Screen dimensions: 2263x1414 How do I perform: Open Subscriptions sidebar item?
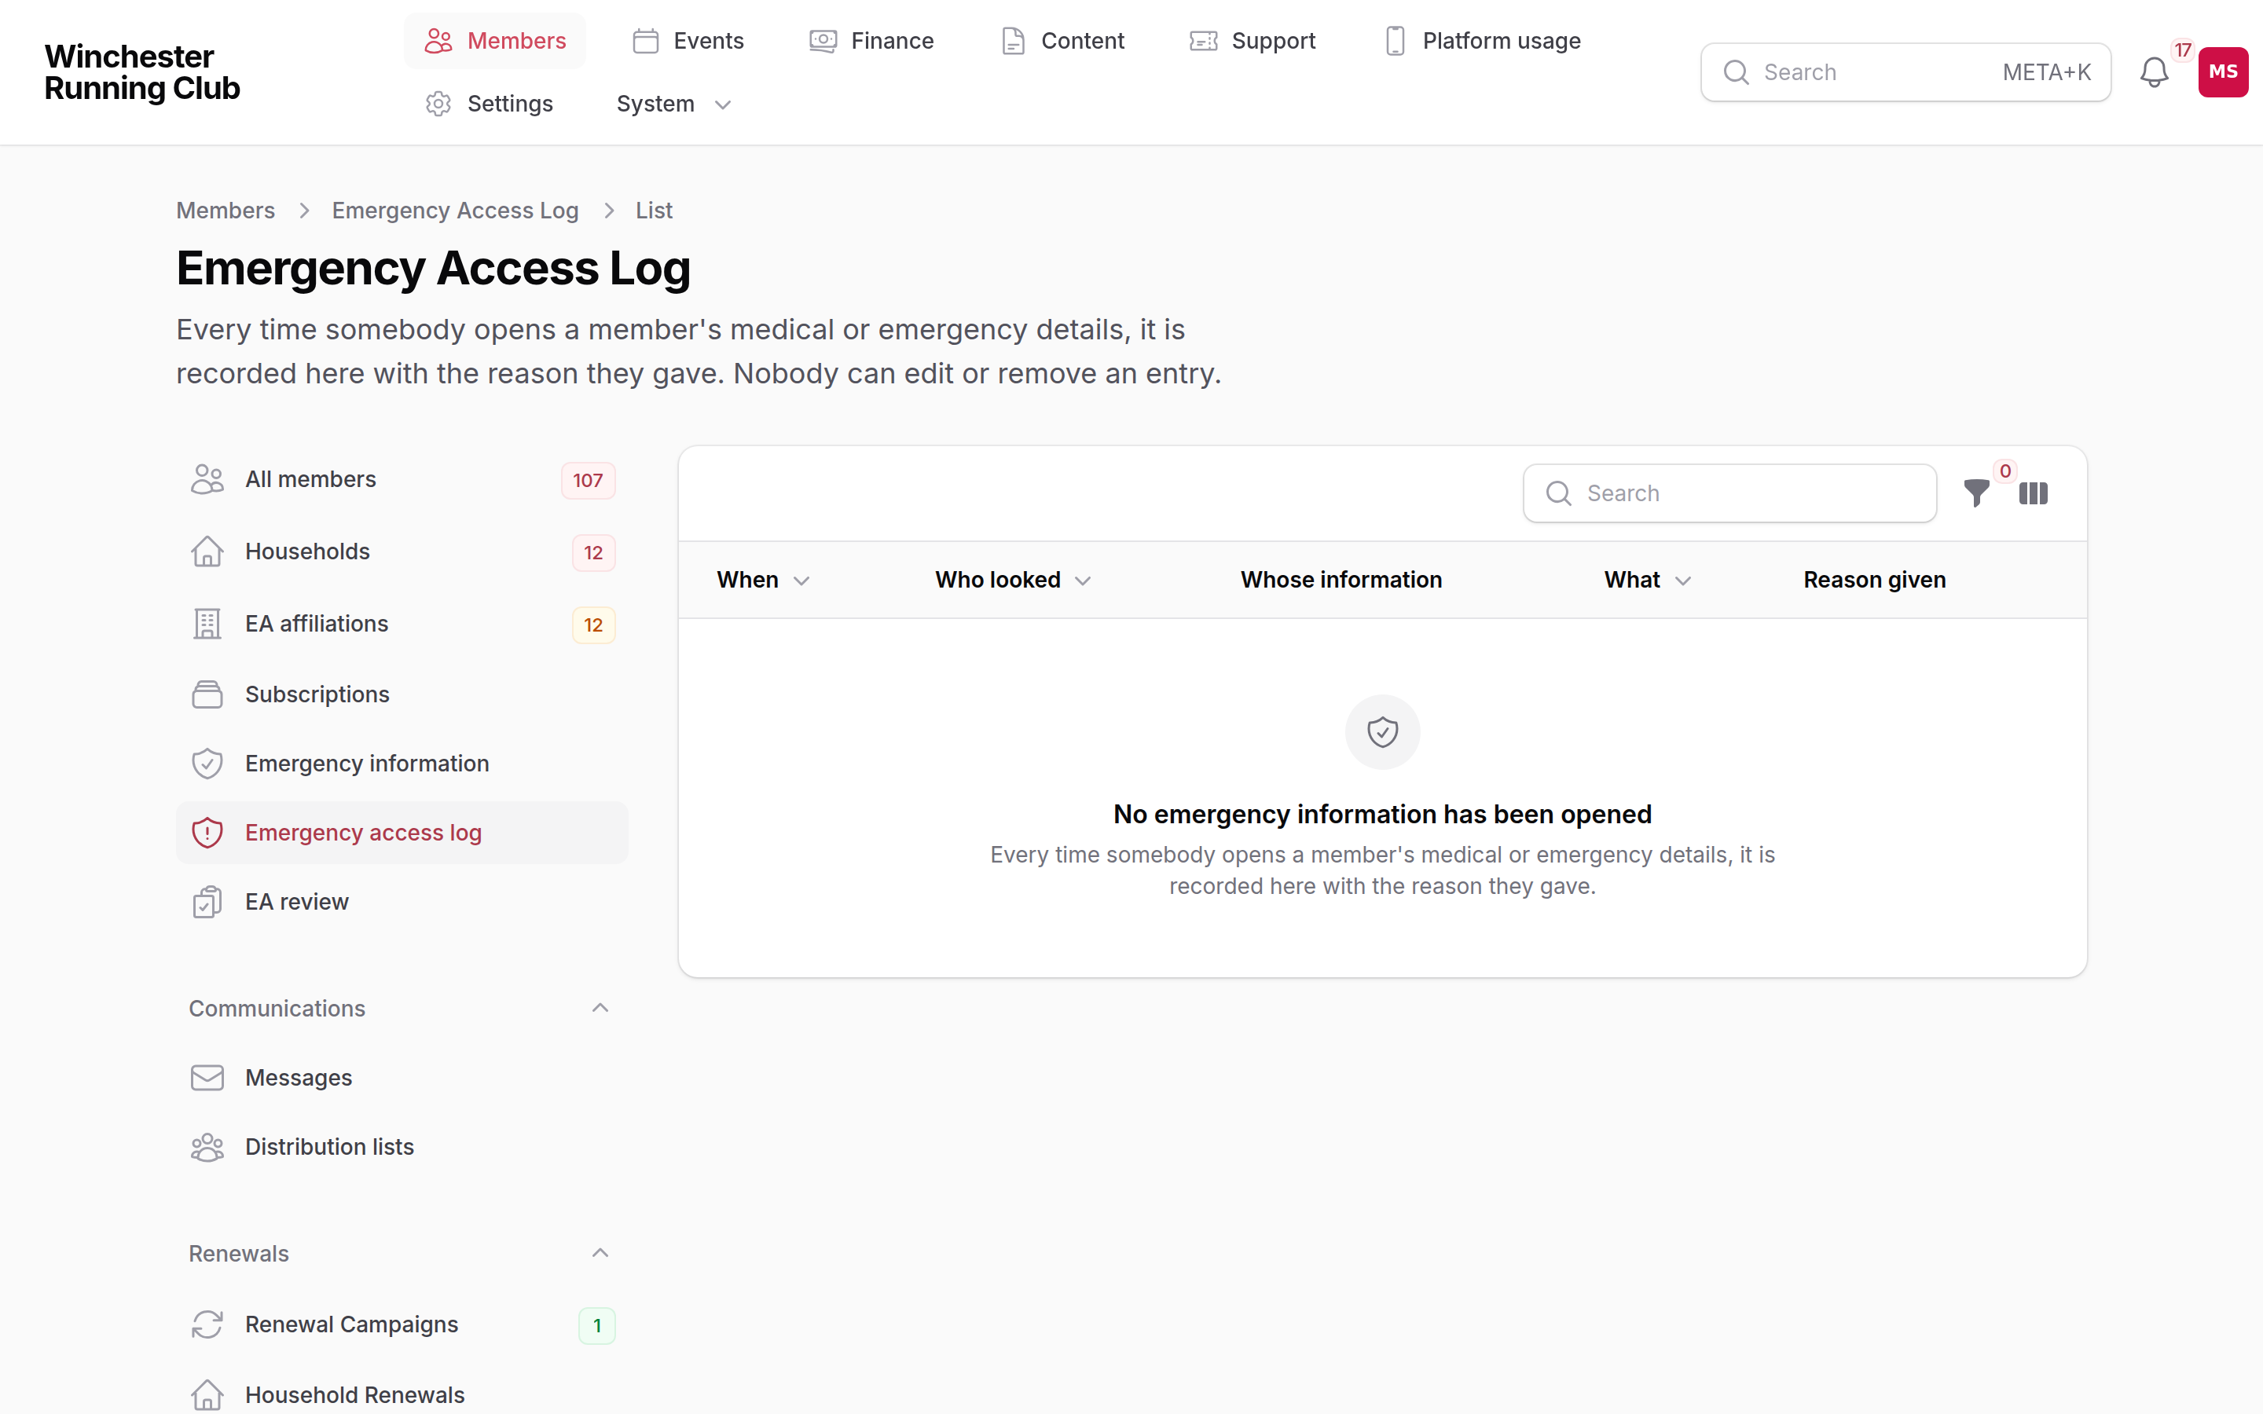tap(402, 695)
